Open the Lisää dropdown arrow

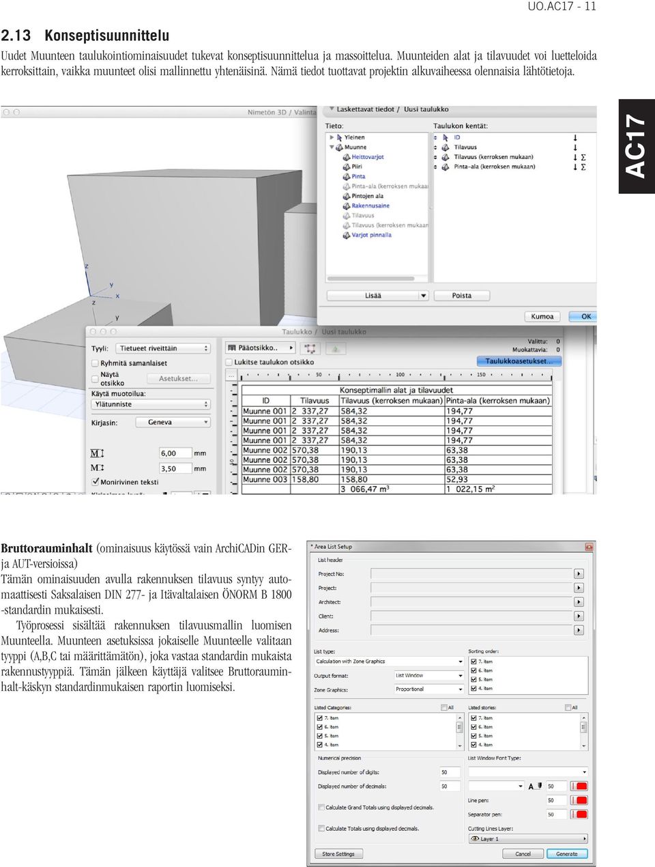pyautogui.click(x=423, y=296)
